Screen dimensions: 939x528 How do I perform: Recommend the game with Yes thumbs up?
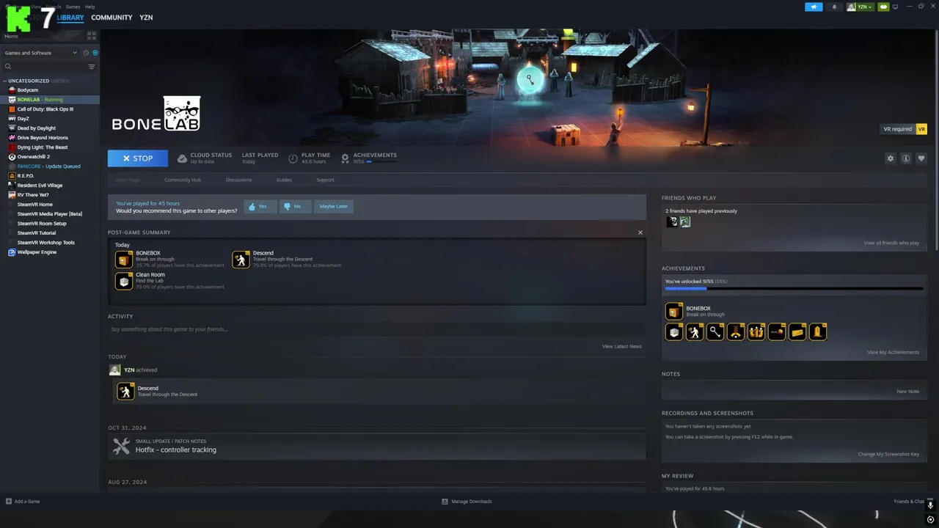(x=260, y=207)
